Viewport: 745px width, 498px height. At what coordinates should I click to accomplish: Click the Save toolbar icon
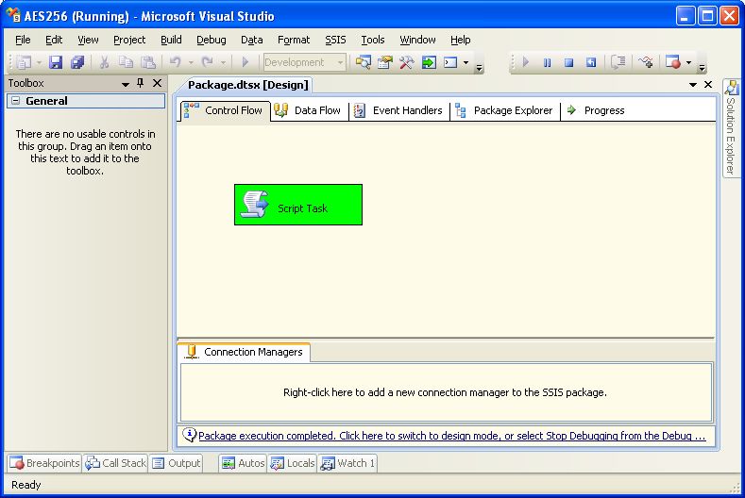(x=56, y=62)
